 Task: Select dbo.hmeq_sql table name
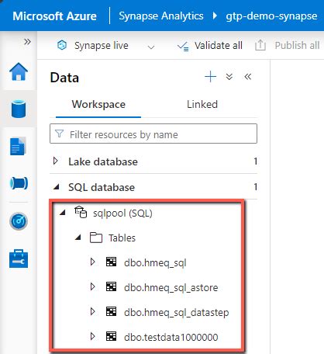coord(155,263)
